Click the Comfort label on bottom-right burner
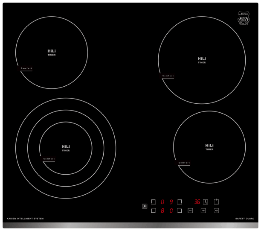 pos(184,163)
